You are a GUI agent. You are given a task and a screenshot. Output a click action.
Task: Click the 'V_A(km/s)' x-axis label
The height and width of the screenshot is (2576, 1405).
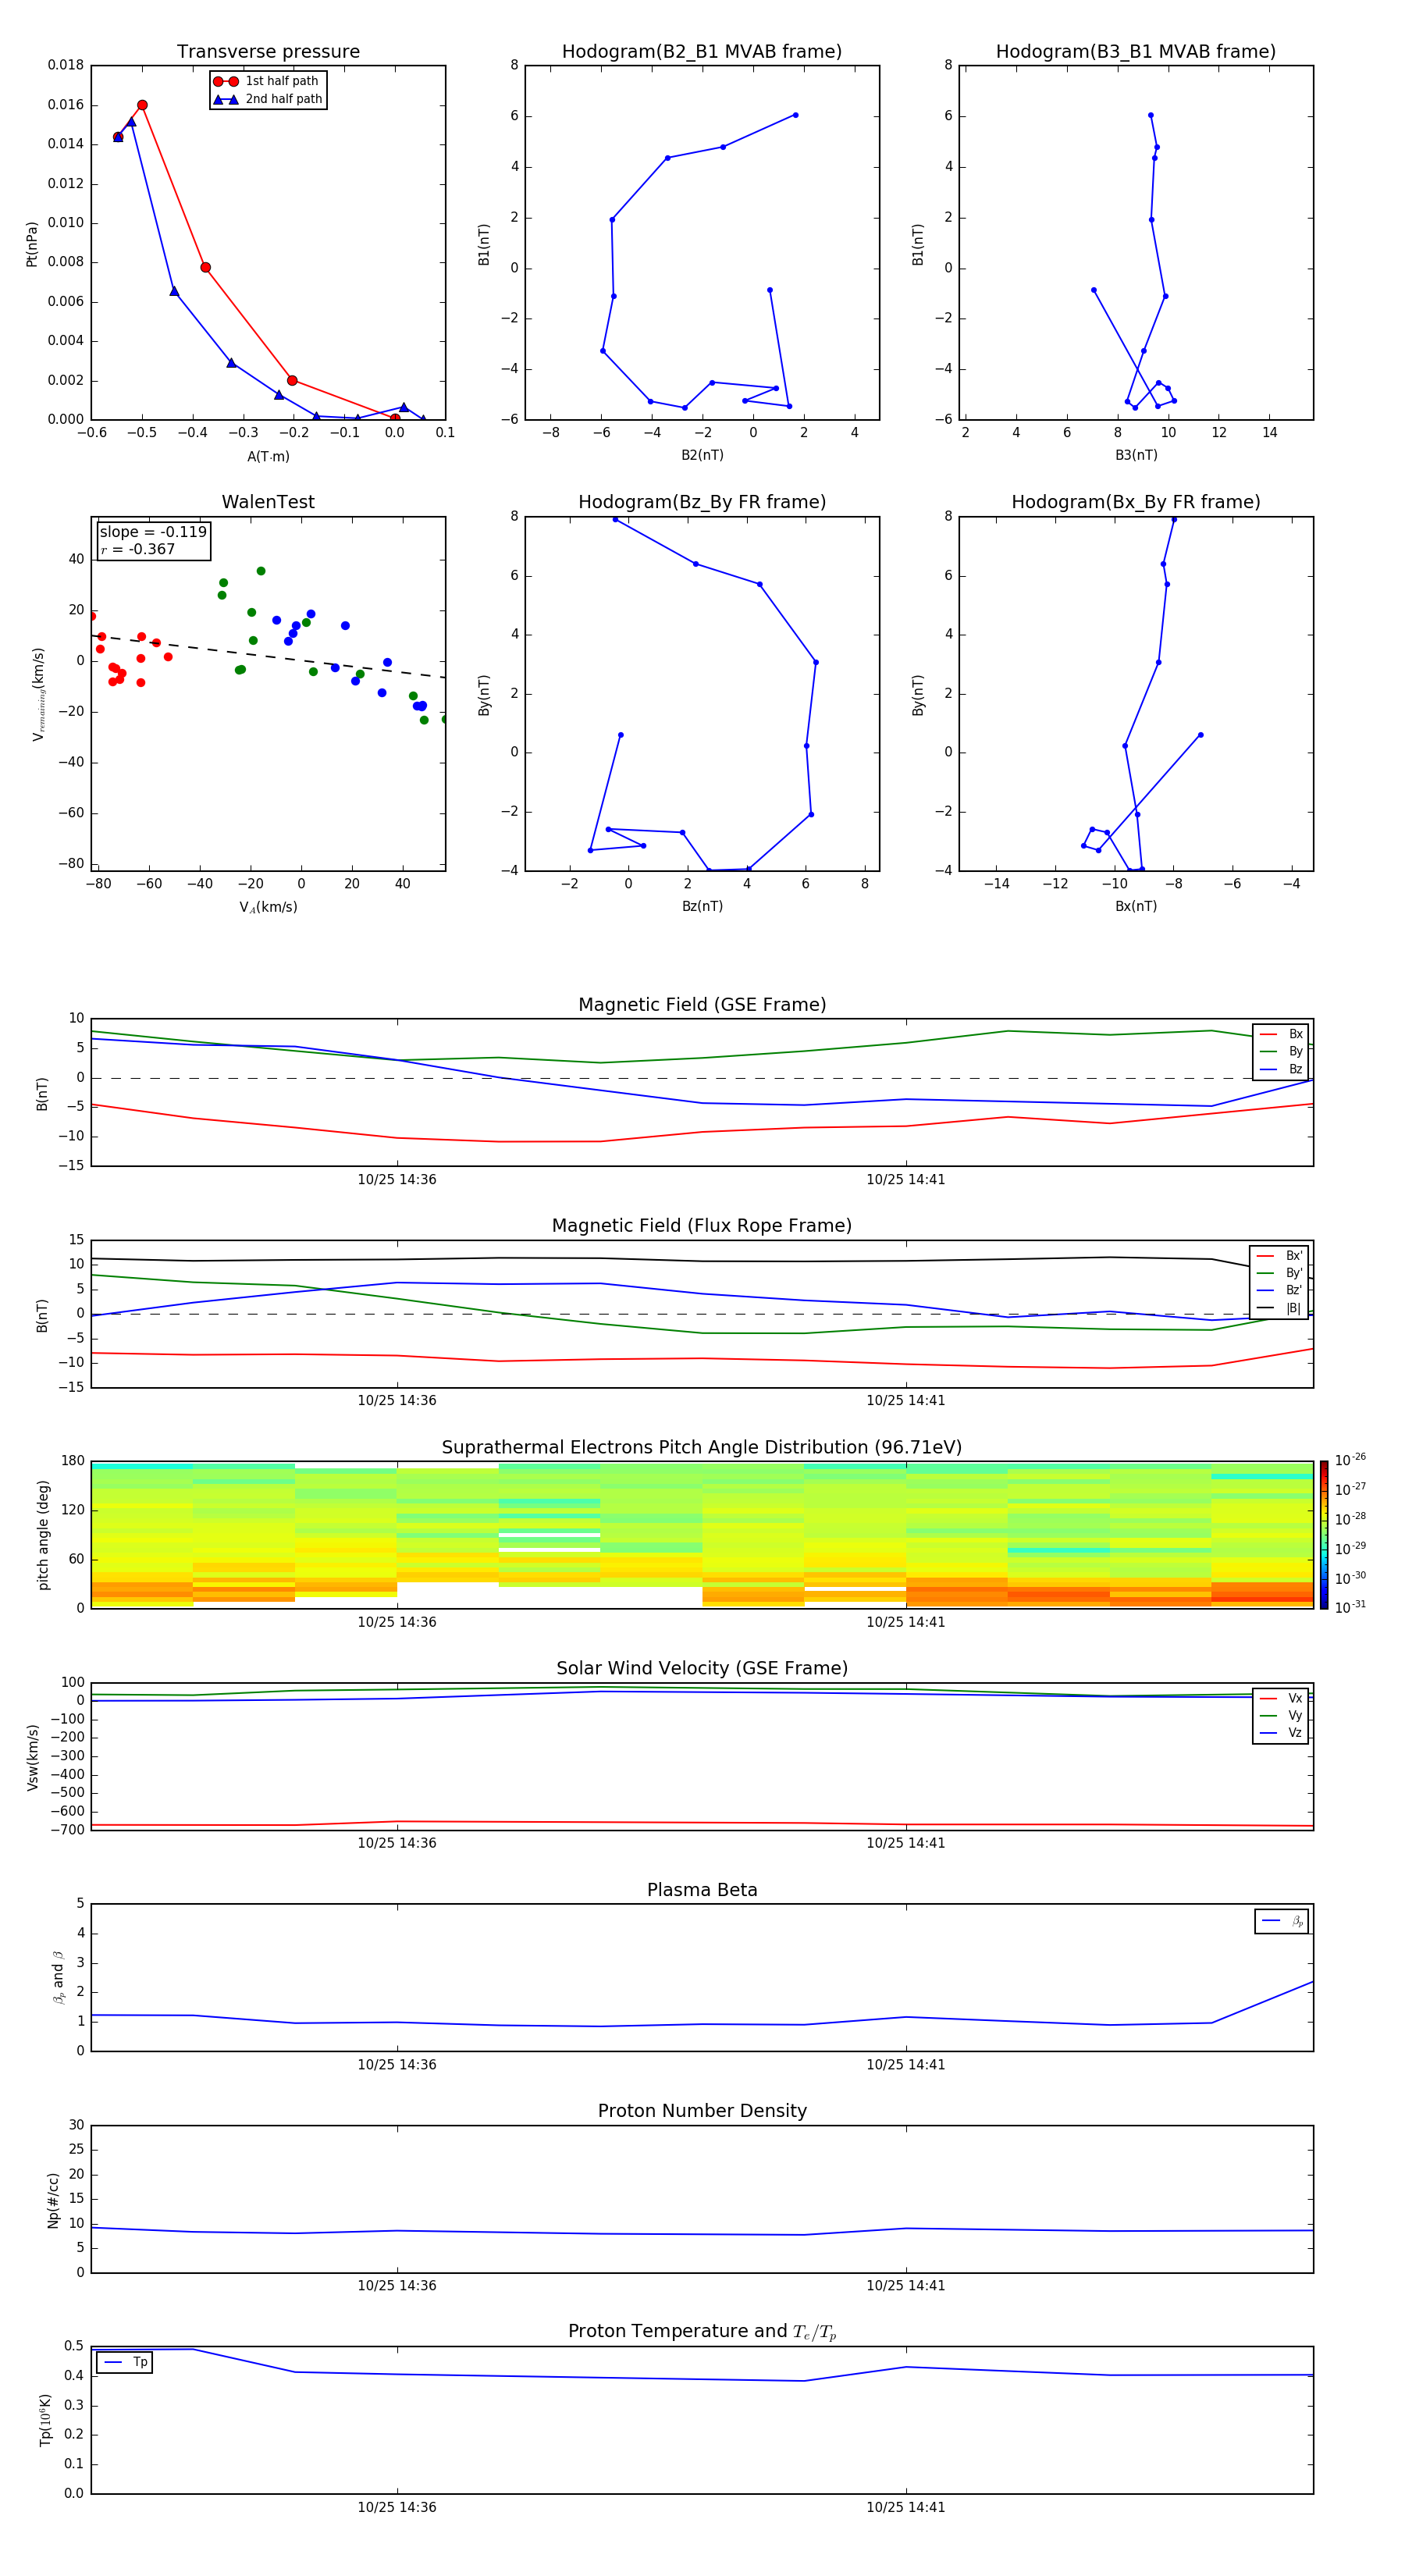tap(268, 908)
